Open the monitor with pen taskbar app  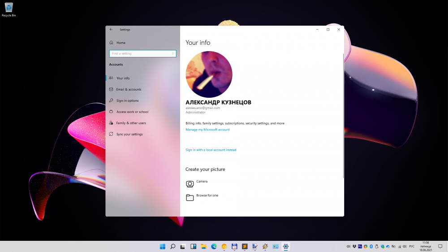coord(255,246)
